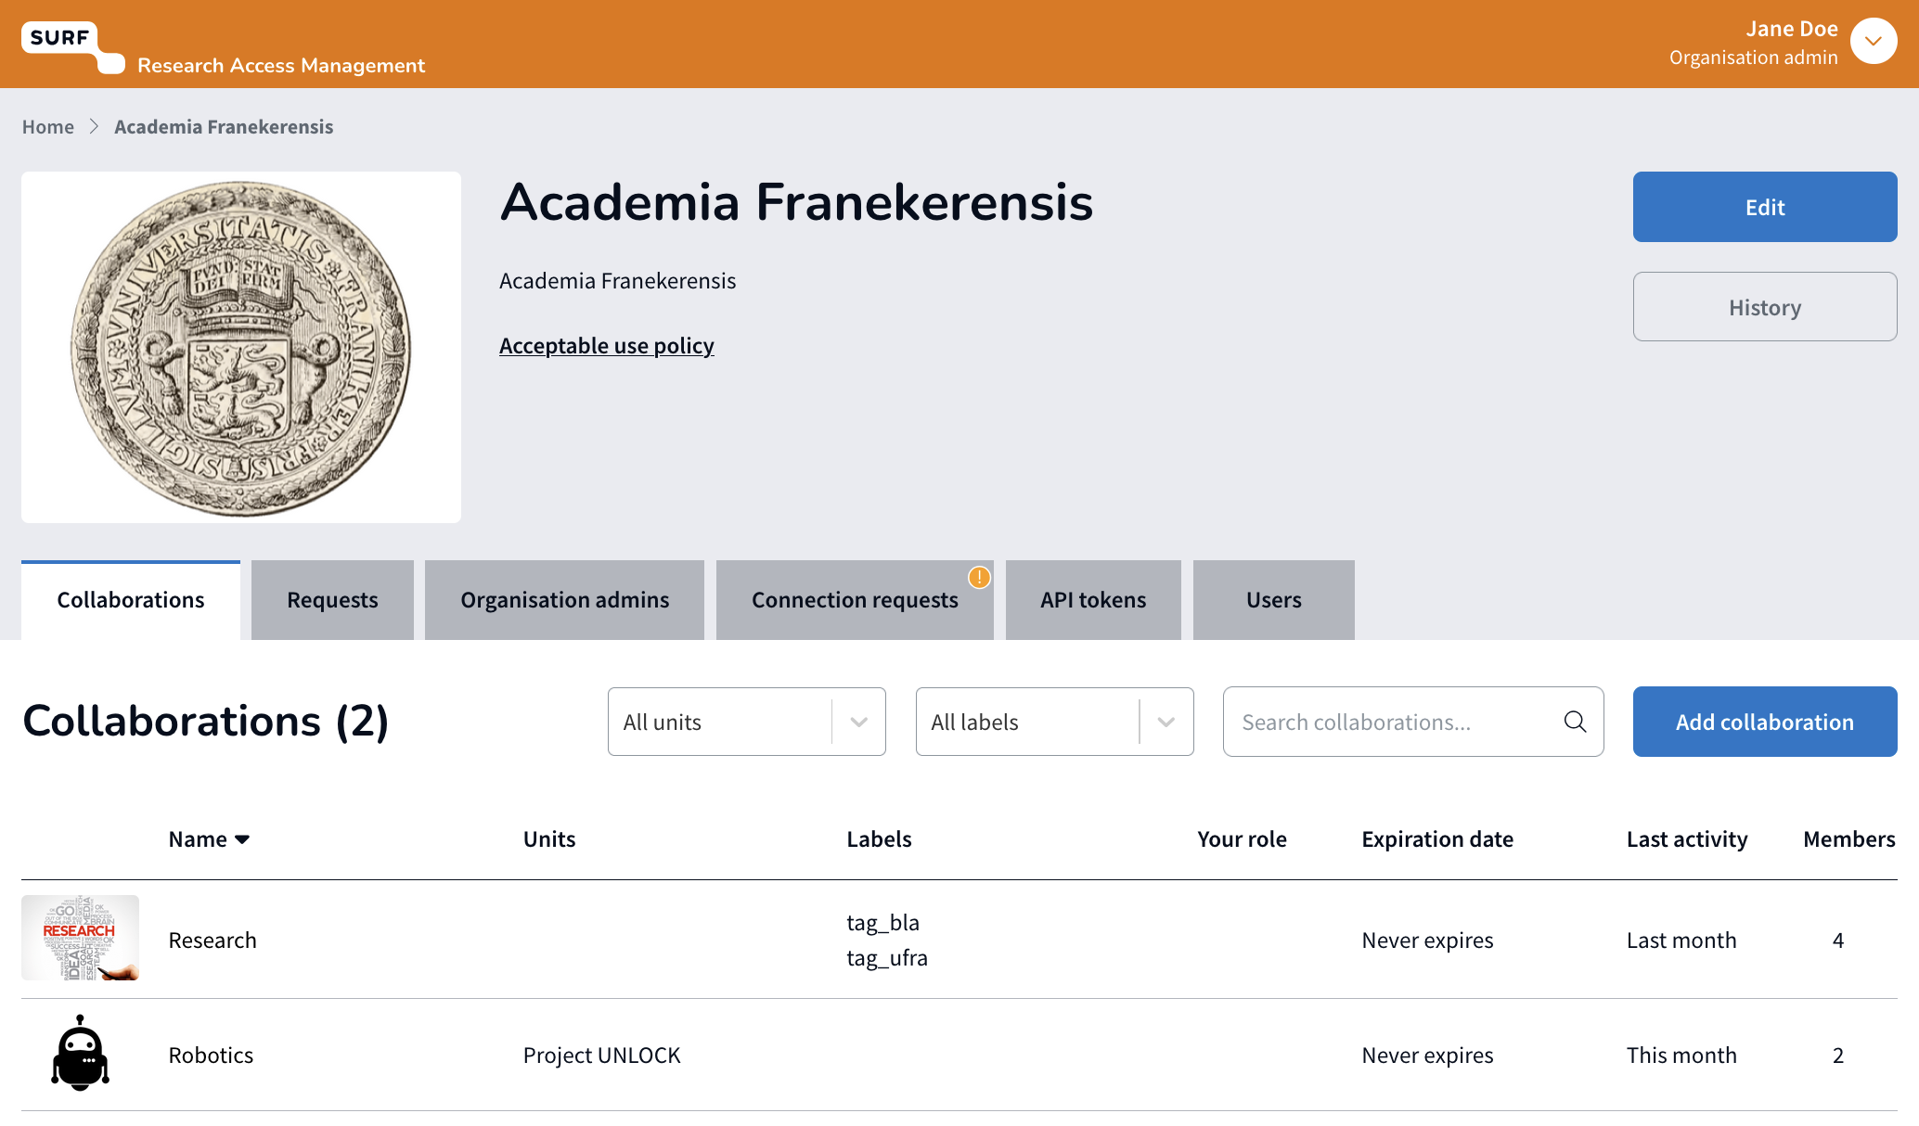Go to Home breadcrumb

click(x=48, y=127)
